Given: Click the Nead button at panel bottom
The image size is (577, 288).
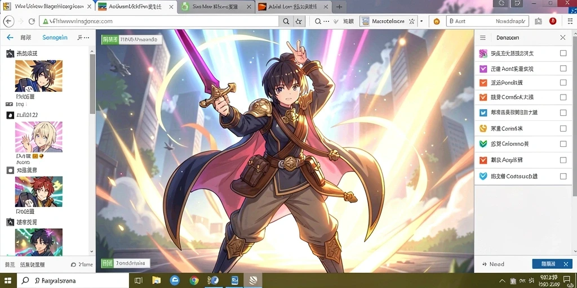Looking at the screenshot, I should point(493,264).
